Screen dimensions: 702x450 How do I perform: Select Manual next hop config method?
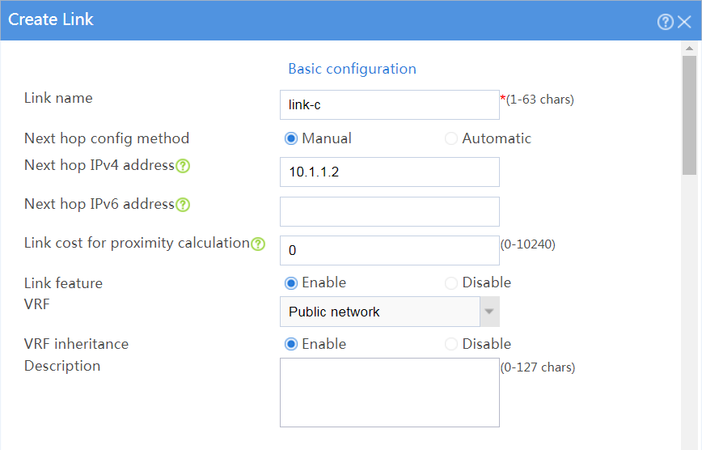pyautogui.click(x=291, y=138)
